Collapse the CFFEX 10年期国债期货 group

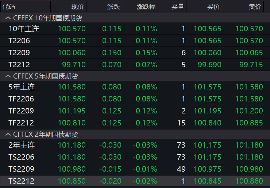(7, 18)
